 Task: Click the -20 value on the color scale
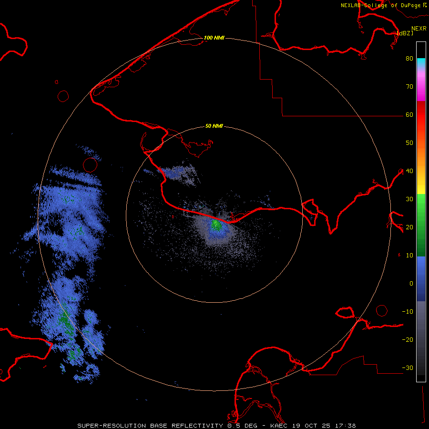(408, 340)
